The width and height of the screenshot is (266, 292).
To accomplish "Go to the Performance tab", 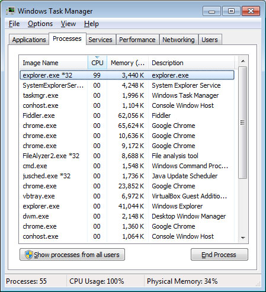I will point(137,40).
